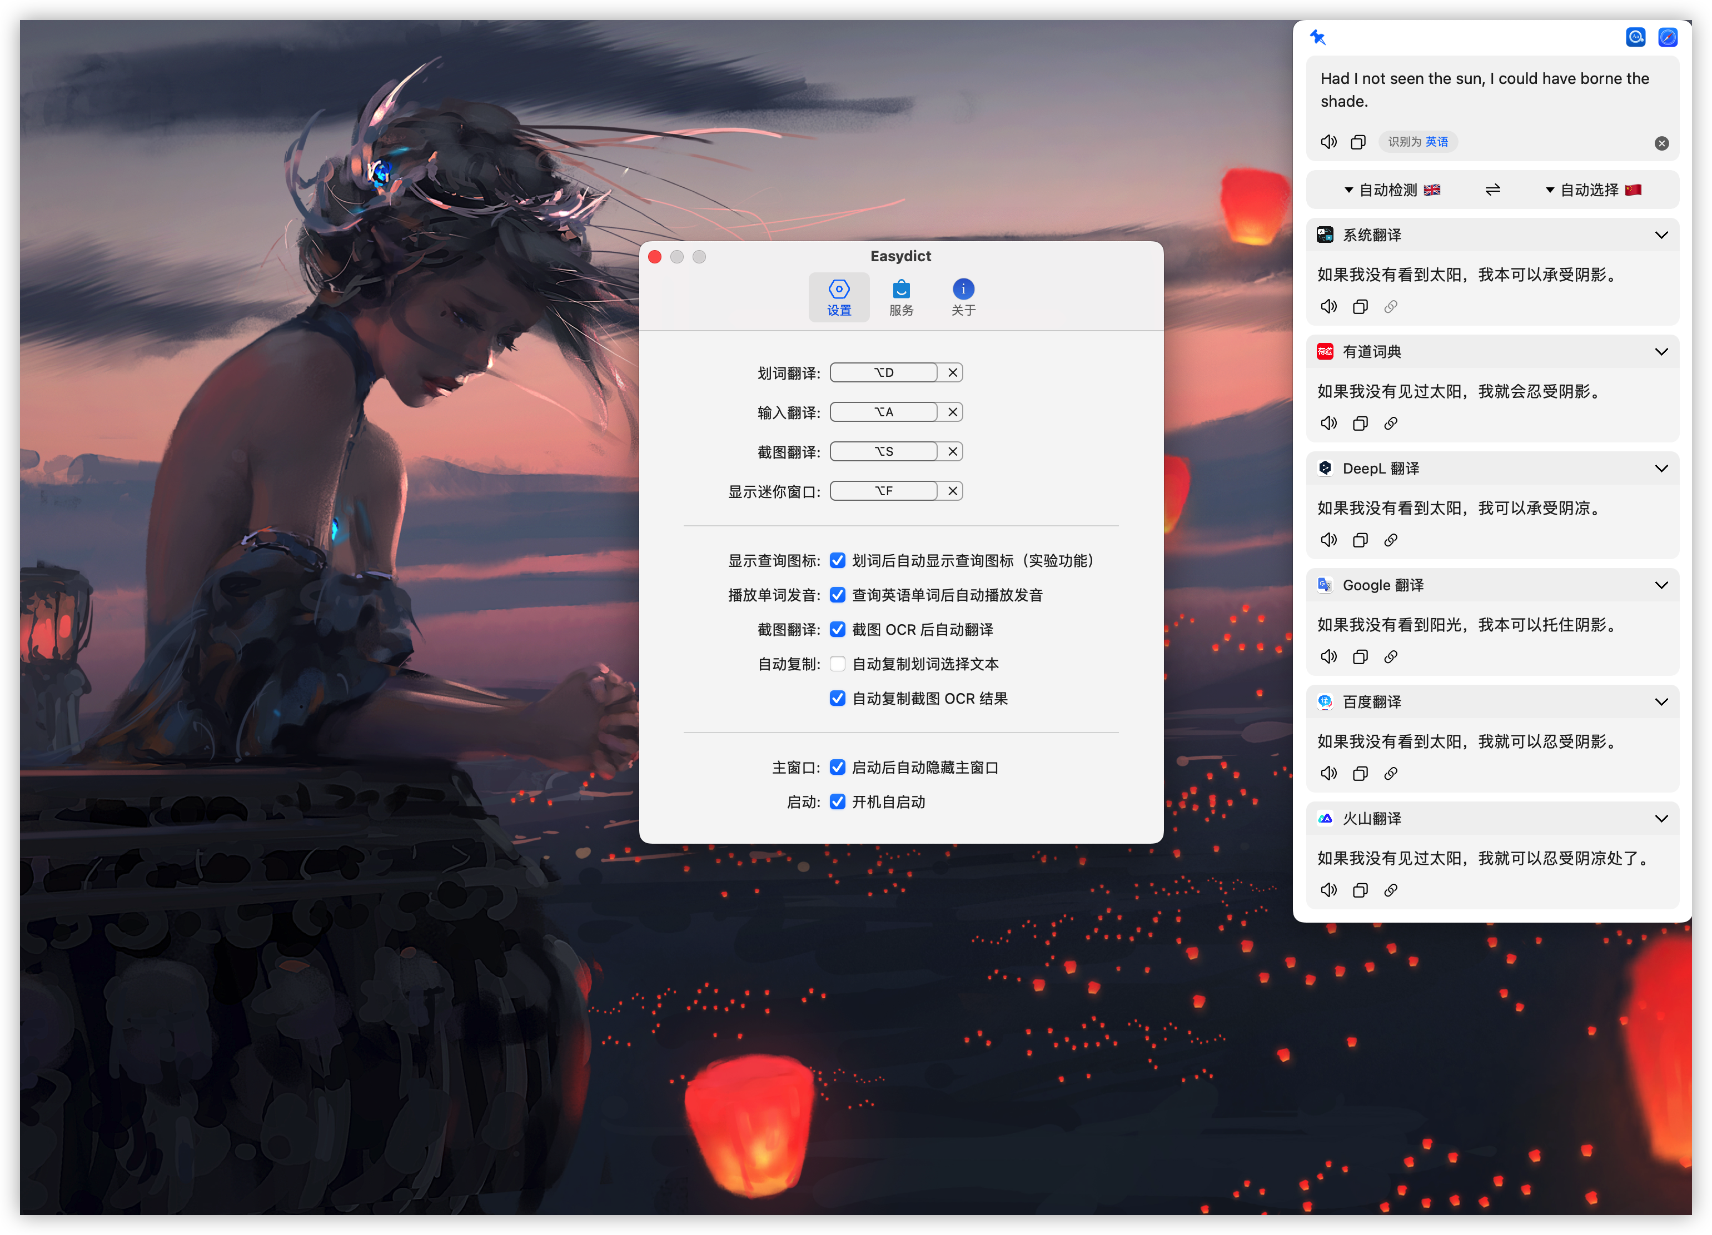Collapse the 百度翻译 result section
Image resolution: width=1712 pixels, height=1235 pixels.
point(1661,702)
